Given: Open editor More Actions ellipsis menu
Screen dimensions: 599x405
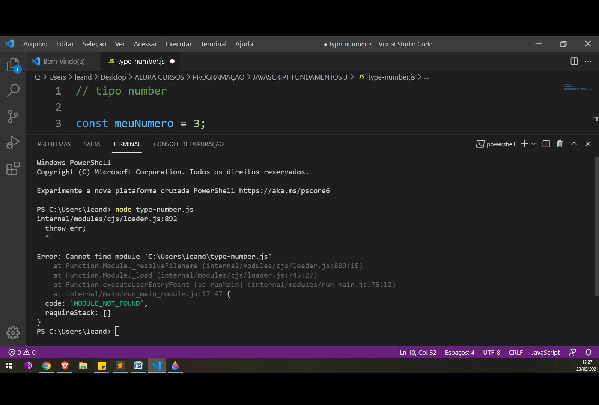Looking at the screenshot, I should click(588, 61).
